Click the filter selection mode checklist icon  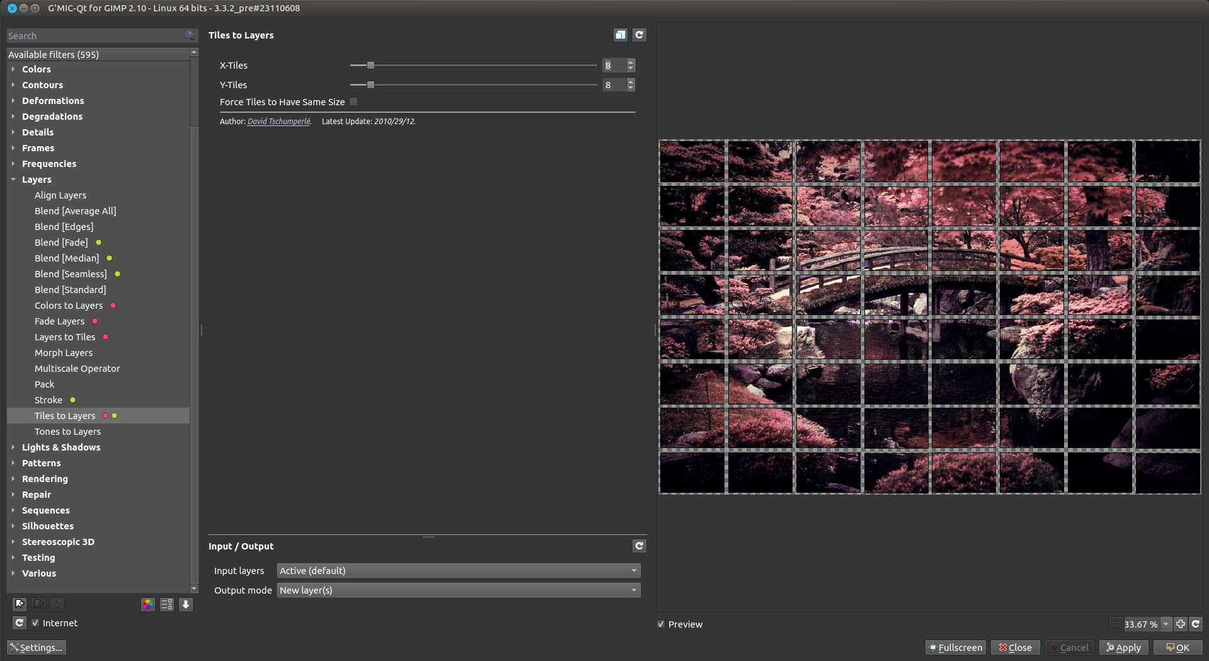point(166,604)
